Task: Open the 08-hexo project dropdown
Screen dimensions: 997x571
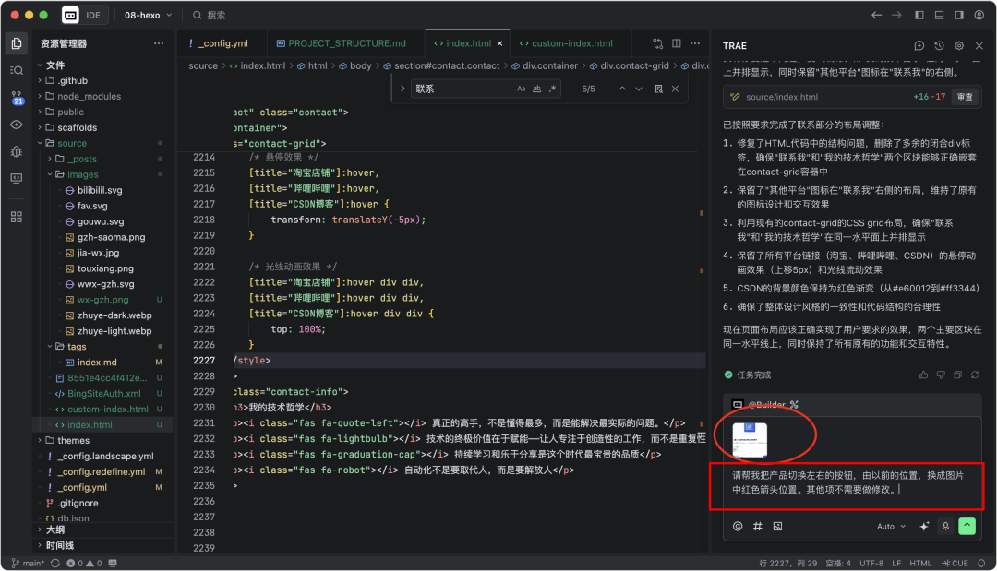Action: [148, 15]
